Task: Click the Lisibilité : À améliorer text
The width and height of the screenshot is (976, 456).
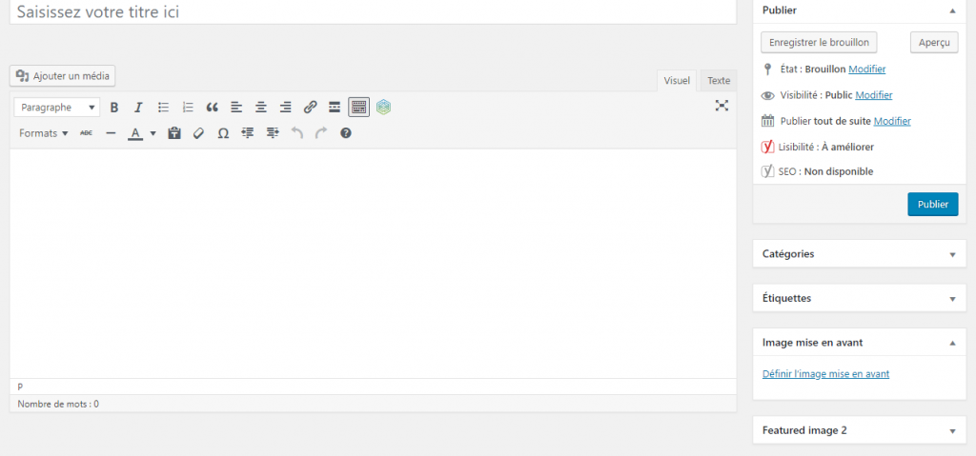Action: [826, 148]
